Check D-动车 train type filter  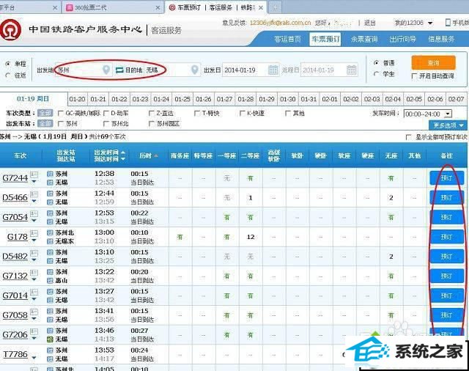[x=106, y=114]
